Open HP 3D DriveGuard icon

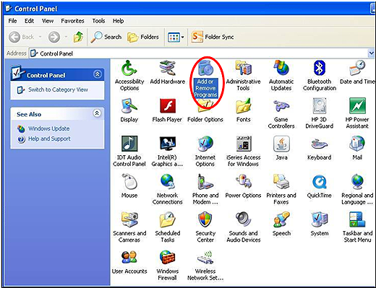click(x=320, y=114)
